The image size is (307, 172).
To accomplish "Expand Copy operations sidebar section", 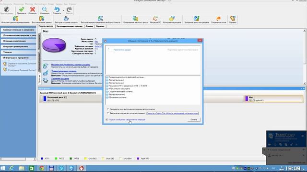I will (x=18, y=41).
